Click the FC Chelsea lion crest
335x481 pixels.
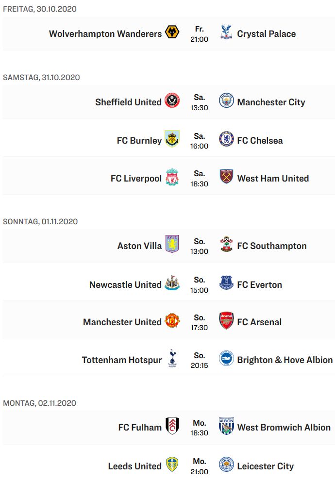226,139
